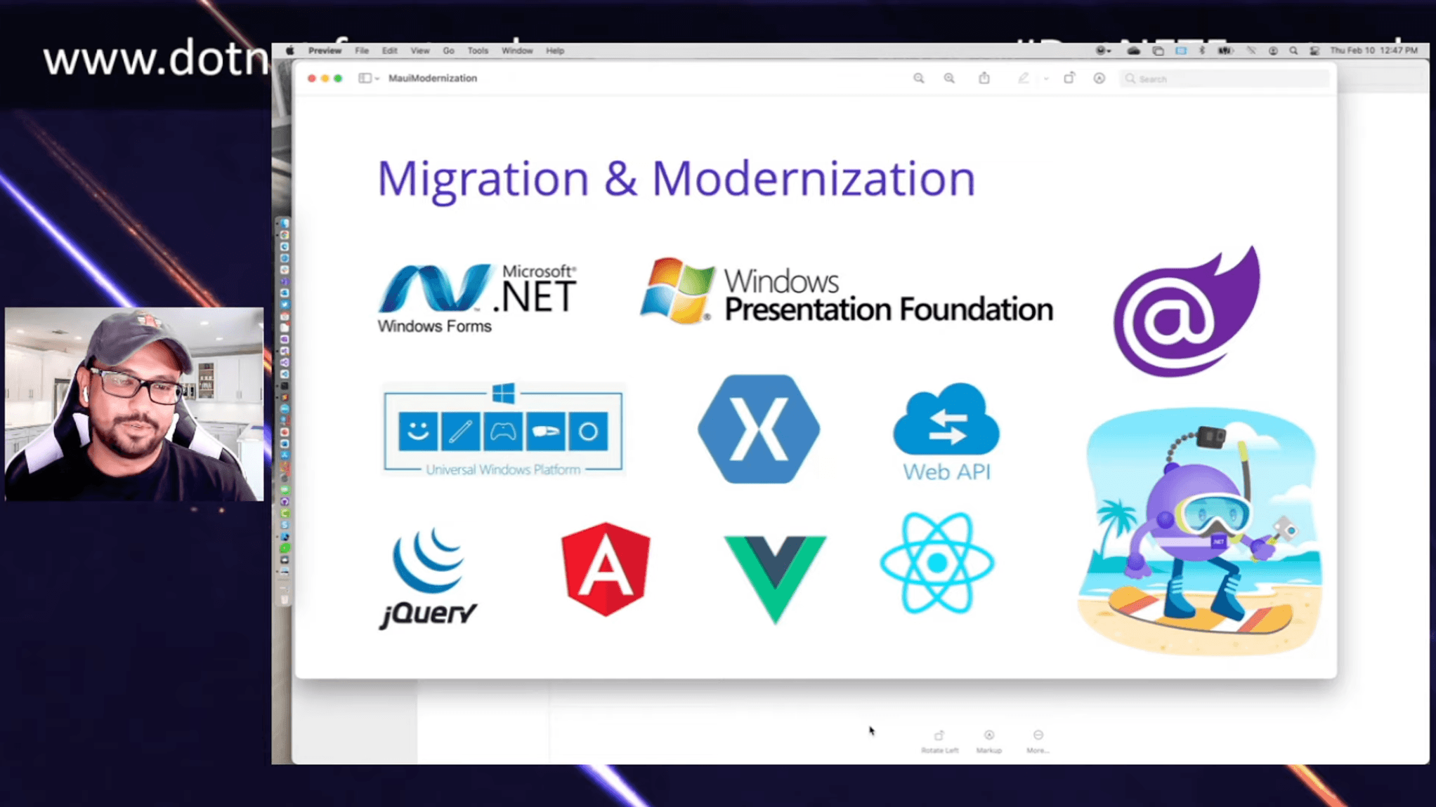Open the View menu
This screenshot has width=1436, height=807.
[420, 51]
